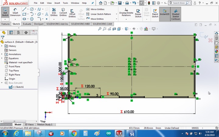Select Origin in feature tree
This screenshot has width=219, height=137.
click(x=10, y=79)
